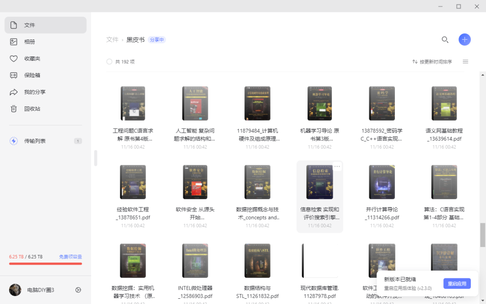Click file name 语义网基础教程_13639614.pdf
The image size is (486, 304).
444,134
